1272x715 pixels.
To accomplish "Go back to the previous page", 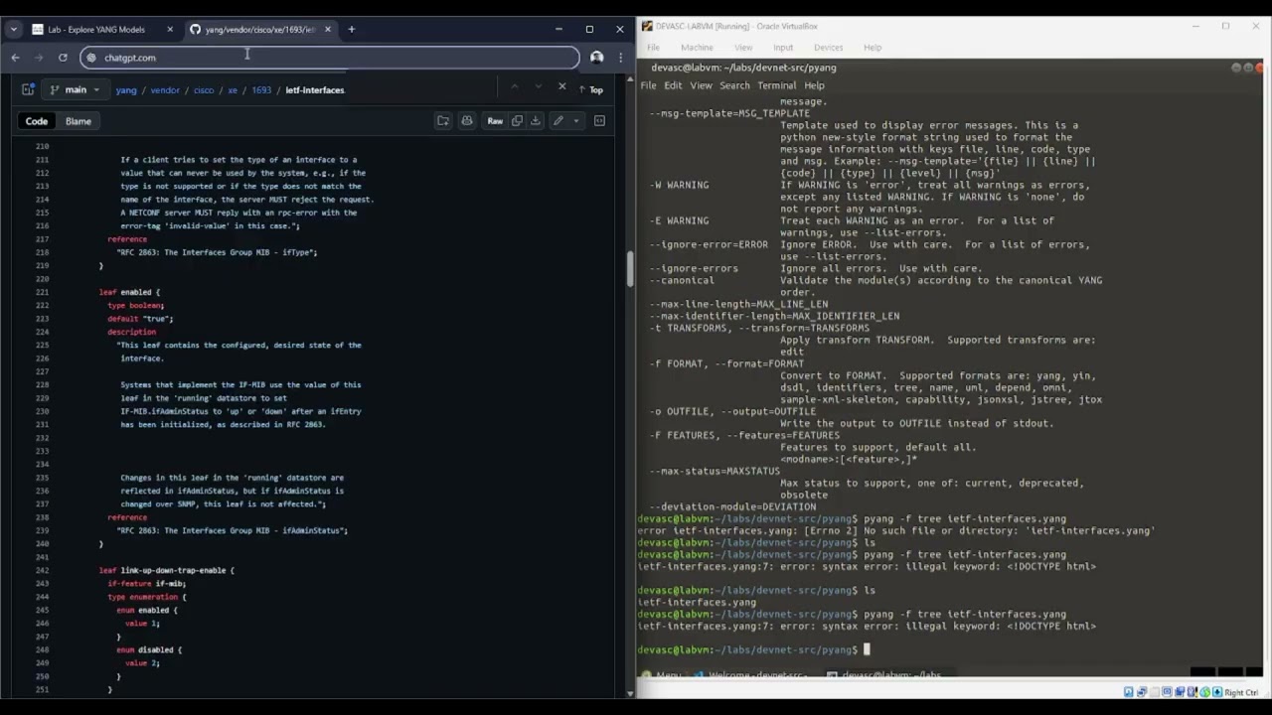I will 15,58.
